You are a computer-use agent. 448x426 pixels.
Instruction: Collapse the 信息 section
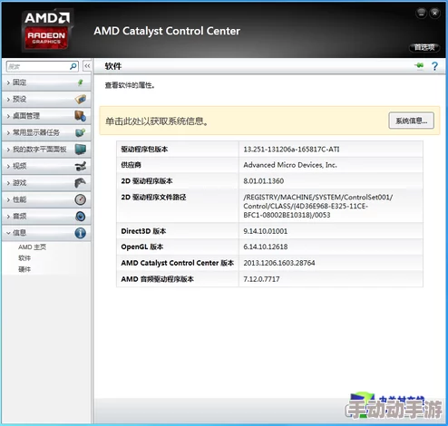pyautogui.click(x=46, y=233)
